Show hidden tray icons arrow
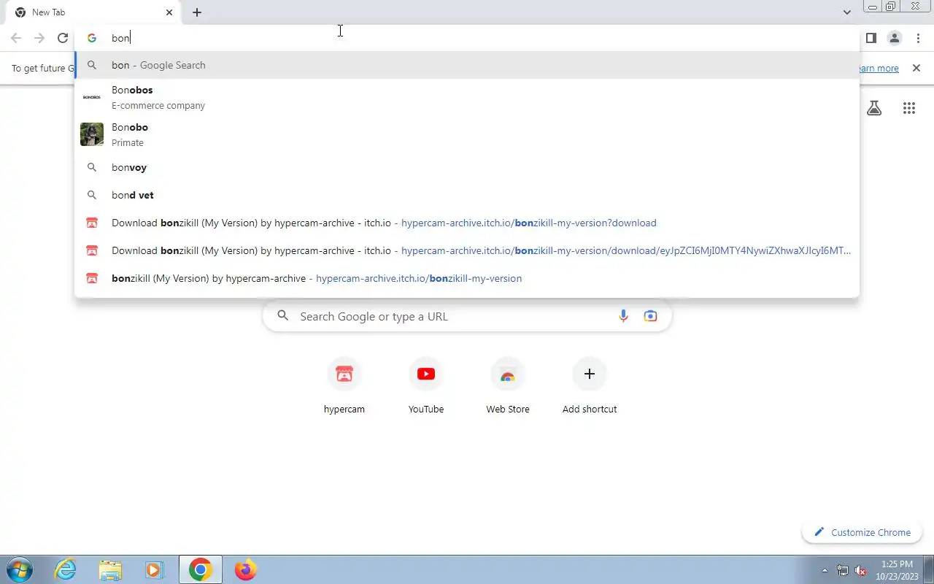Screen dimensions: 934x584 tap(825, 570)
